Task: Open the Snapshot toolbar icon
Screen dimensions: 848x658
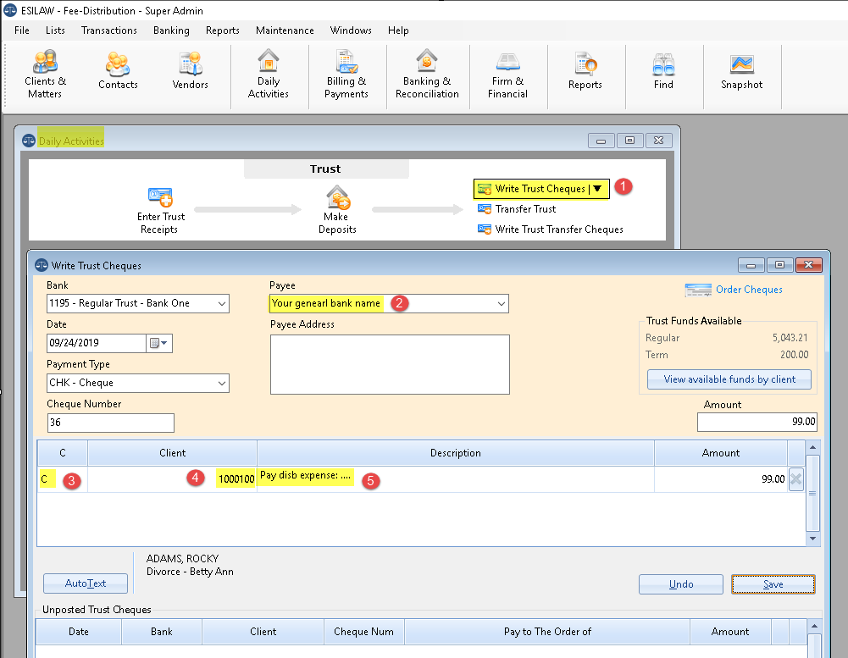Action: click(741, 71)
